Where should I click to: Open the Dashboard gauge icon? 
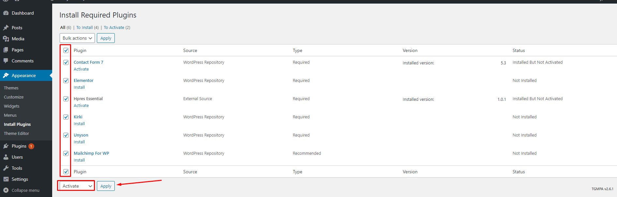6,13
